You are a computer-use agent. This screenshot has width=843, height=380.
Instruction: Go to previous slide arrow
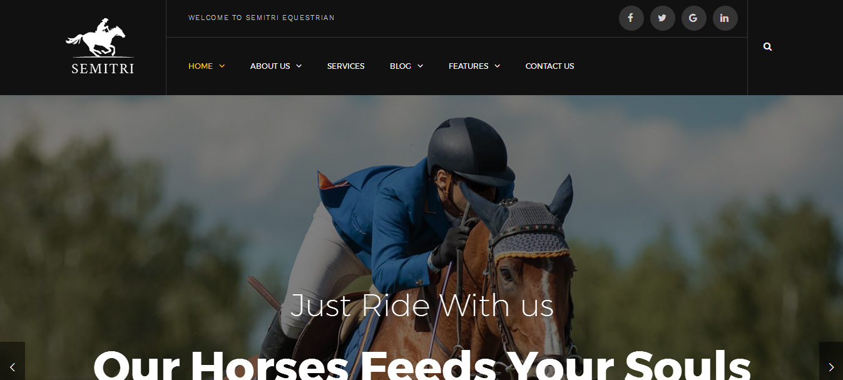(13, 367)
